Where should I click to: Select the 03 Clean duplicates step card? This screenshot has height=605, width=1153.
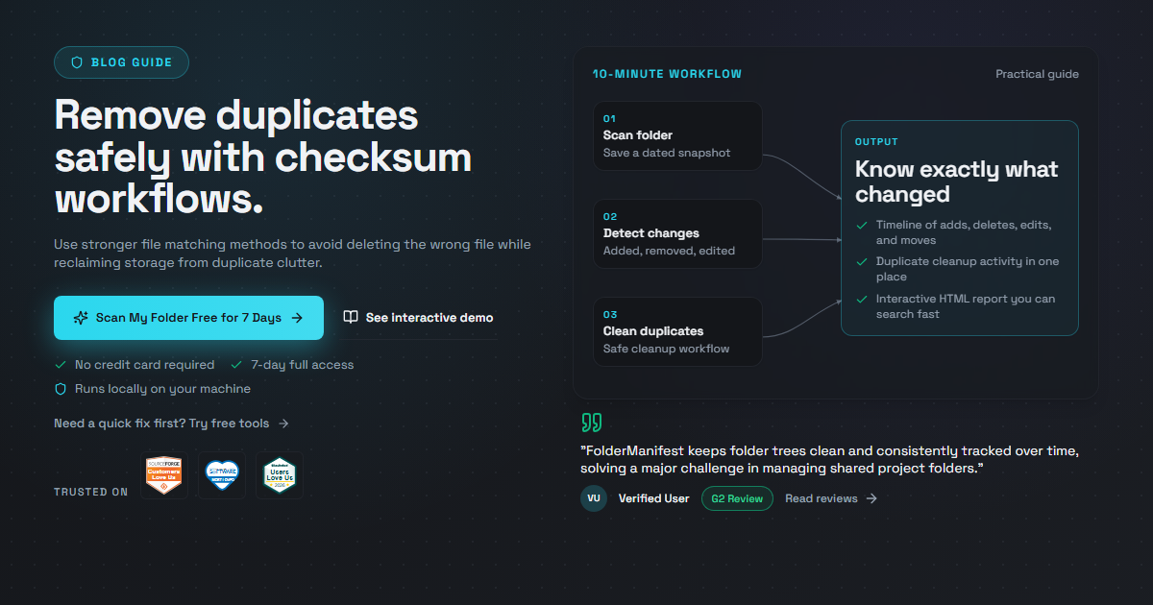coord(677,331)
